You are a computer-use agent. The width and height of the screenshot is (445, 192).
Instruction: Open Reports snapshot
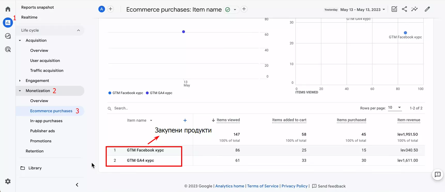click(37, 7)
